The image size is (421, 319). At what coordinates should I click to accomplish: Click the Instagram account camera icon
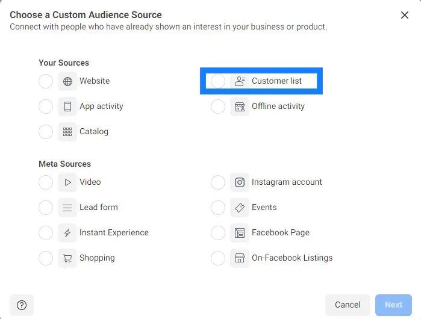tap(240, 182)
